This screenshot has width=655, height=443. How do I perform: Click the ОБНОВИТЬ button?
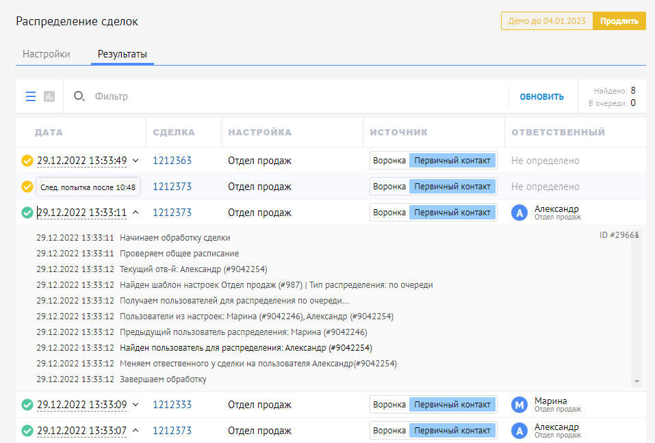pos(541,97)
